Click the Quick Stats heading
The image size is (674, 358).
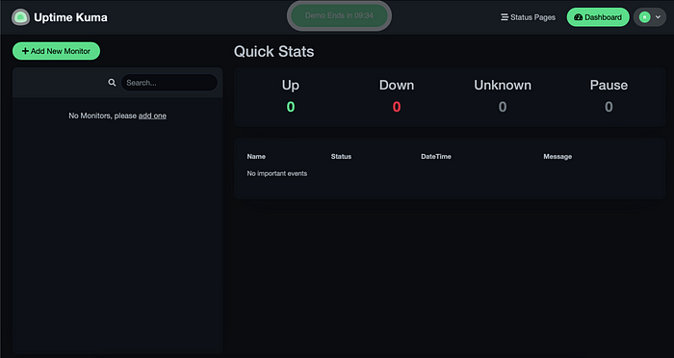point(273,52)
